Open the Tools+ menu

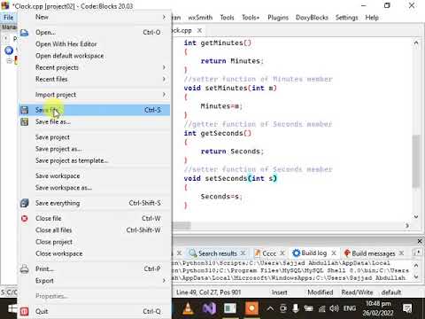pos(251,18)
